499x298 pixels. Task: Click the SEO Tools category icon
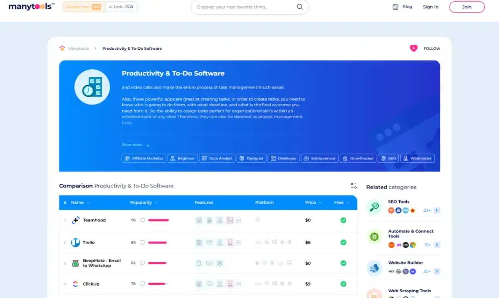(374, 207)
